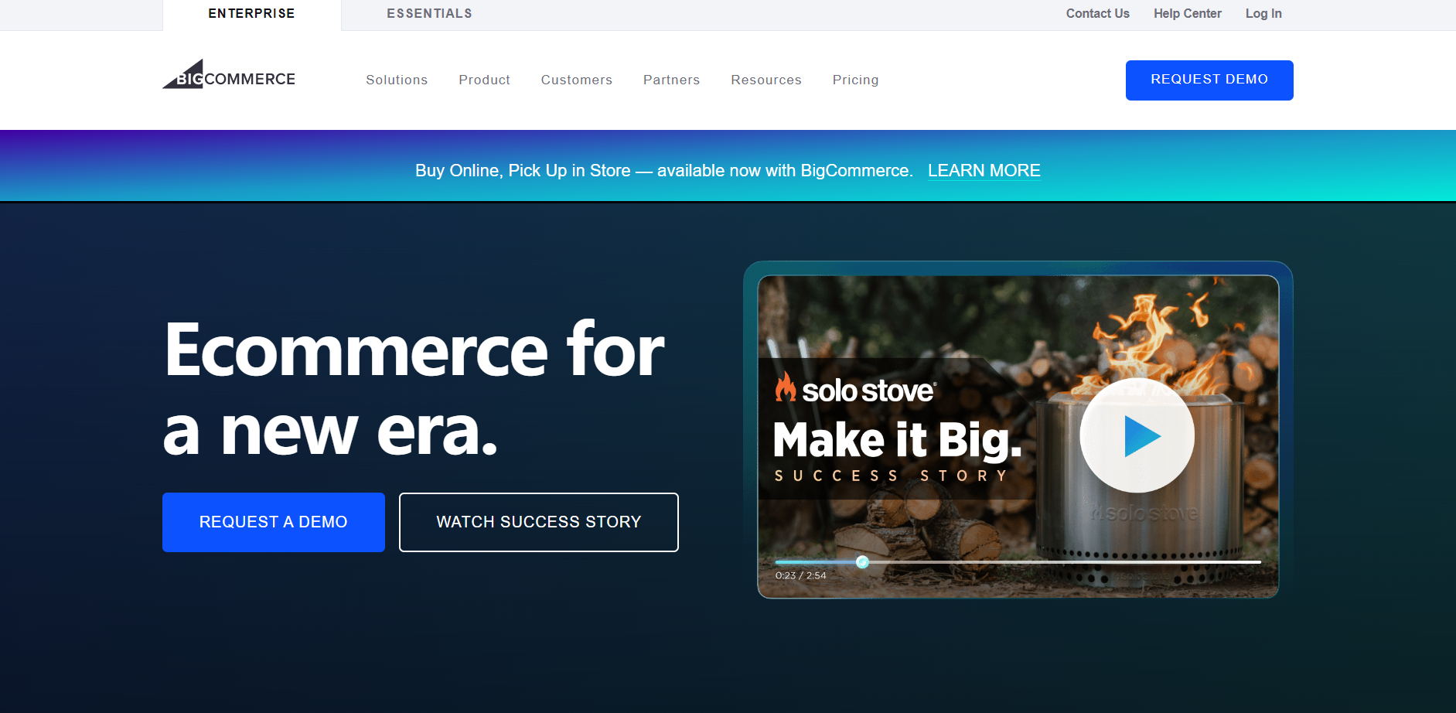Open the Resources menu

[x=766, y=80]
